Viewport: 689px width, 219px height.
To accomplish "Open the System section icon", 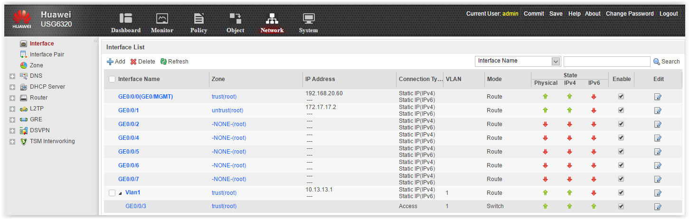I will 309,18.
